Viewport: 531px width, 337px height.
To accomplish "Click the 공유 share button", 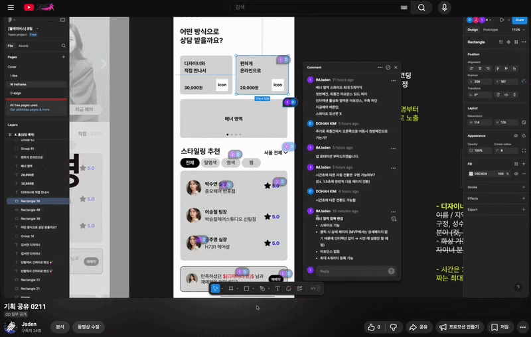I will [x=419, y=327].
